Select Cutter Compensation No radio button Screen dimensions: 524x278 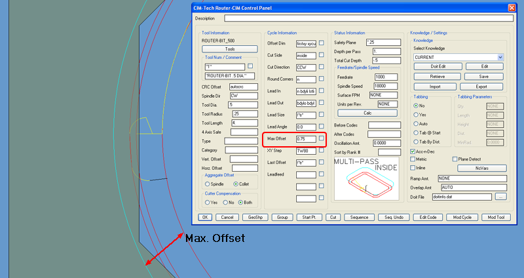click(225, 203)
